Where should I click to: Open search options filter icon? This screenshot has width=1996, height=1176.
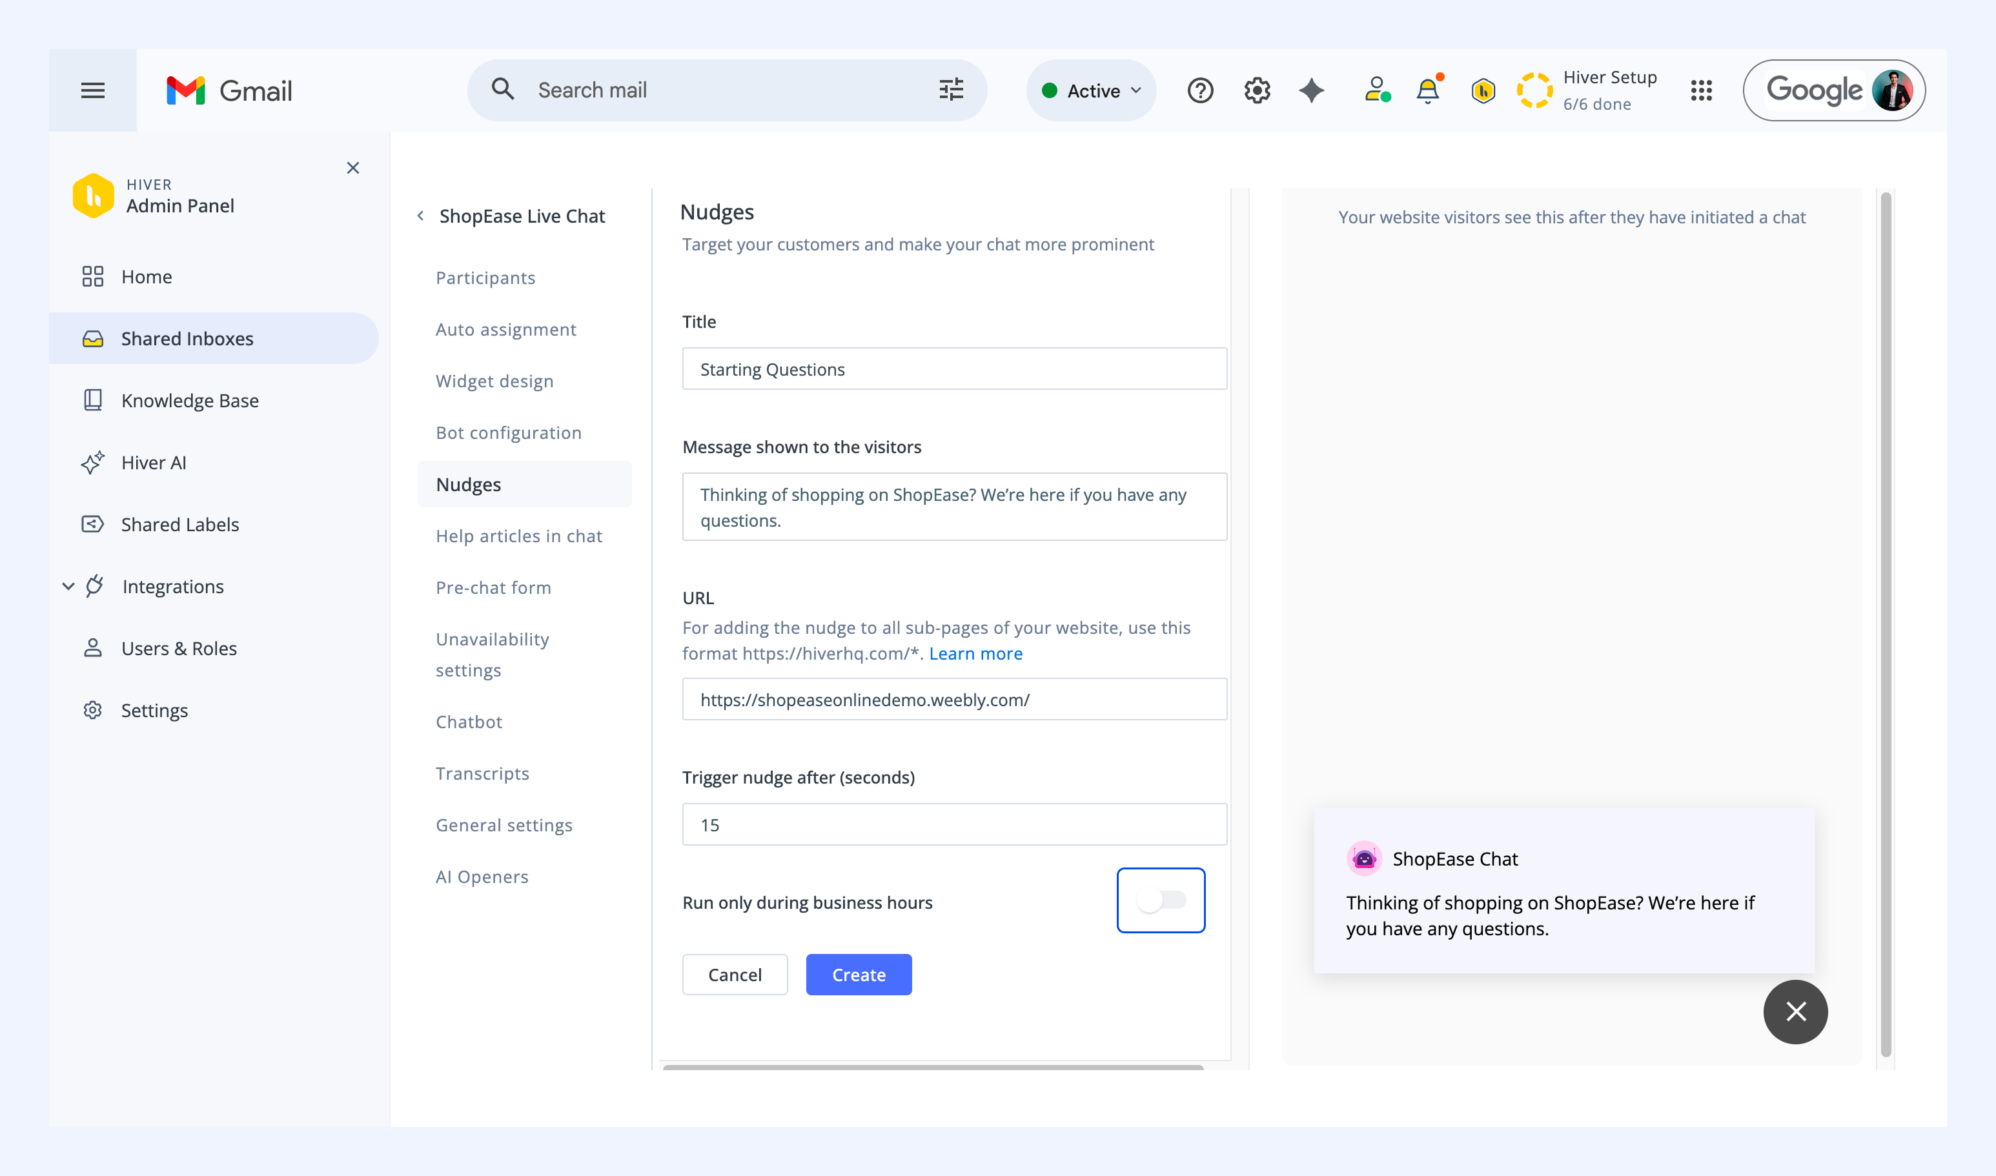[951, 90]
